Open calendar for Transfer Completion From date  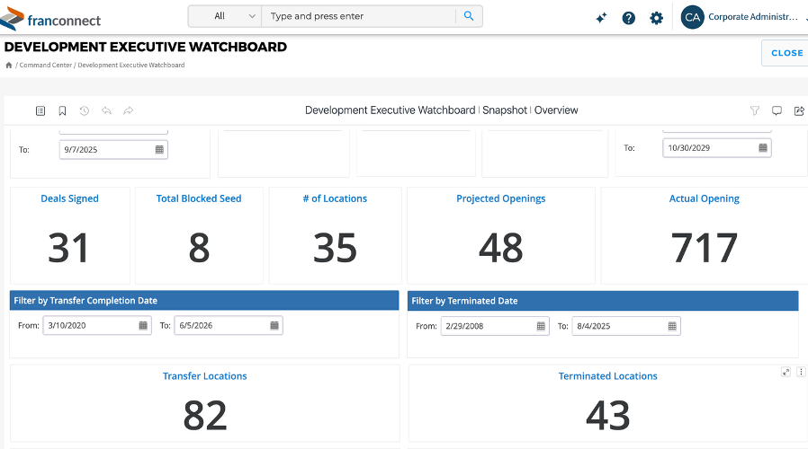143,326
